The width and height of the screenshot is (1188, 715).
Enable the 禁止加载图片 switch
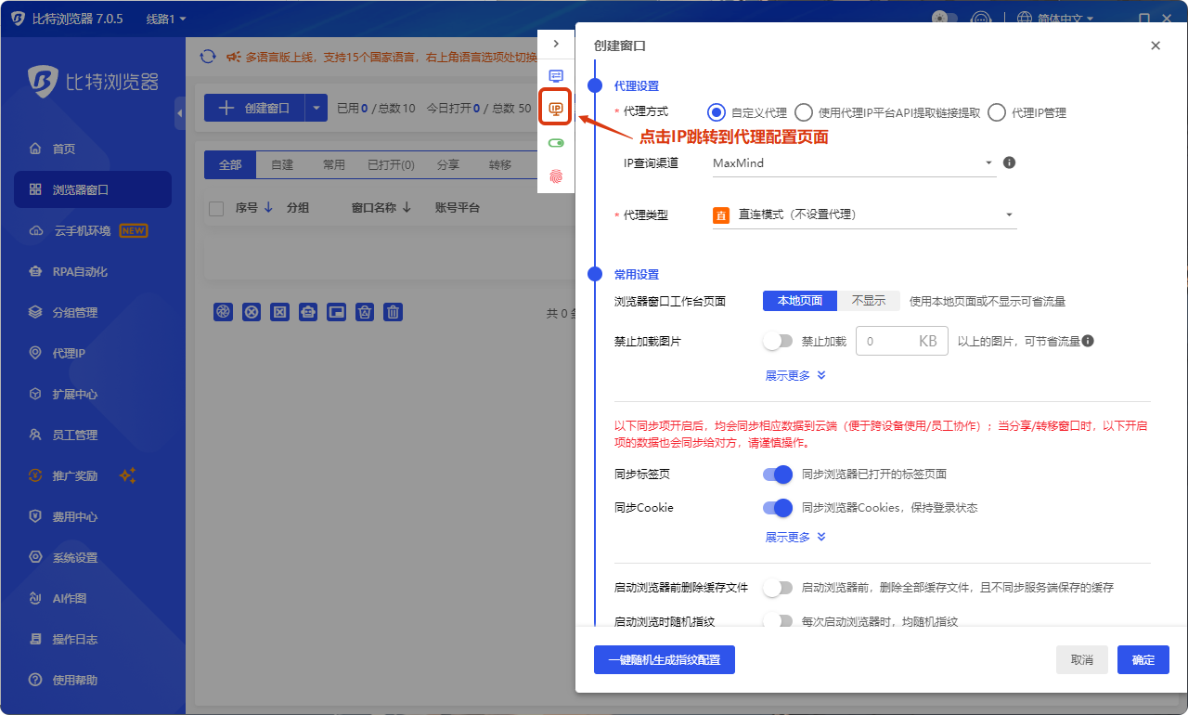[x=777, y=341]
